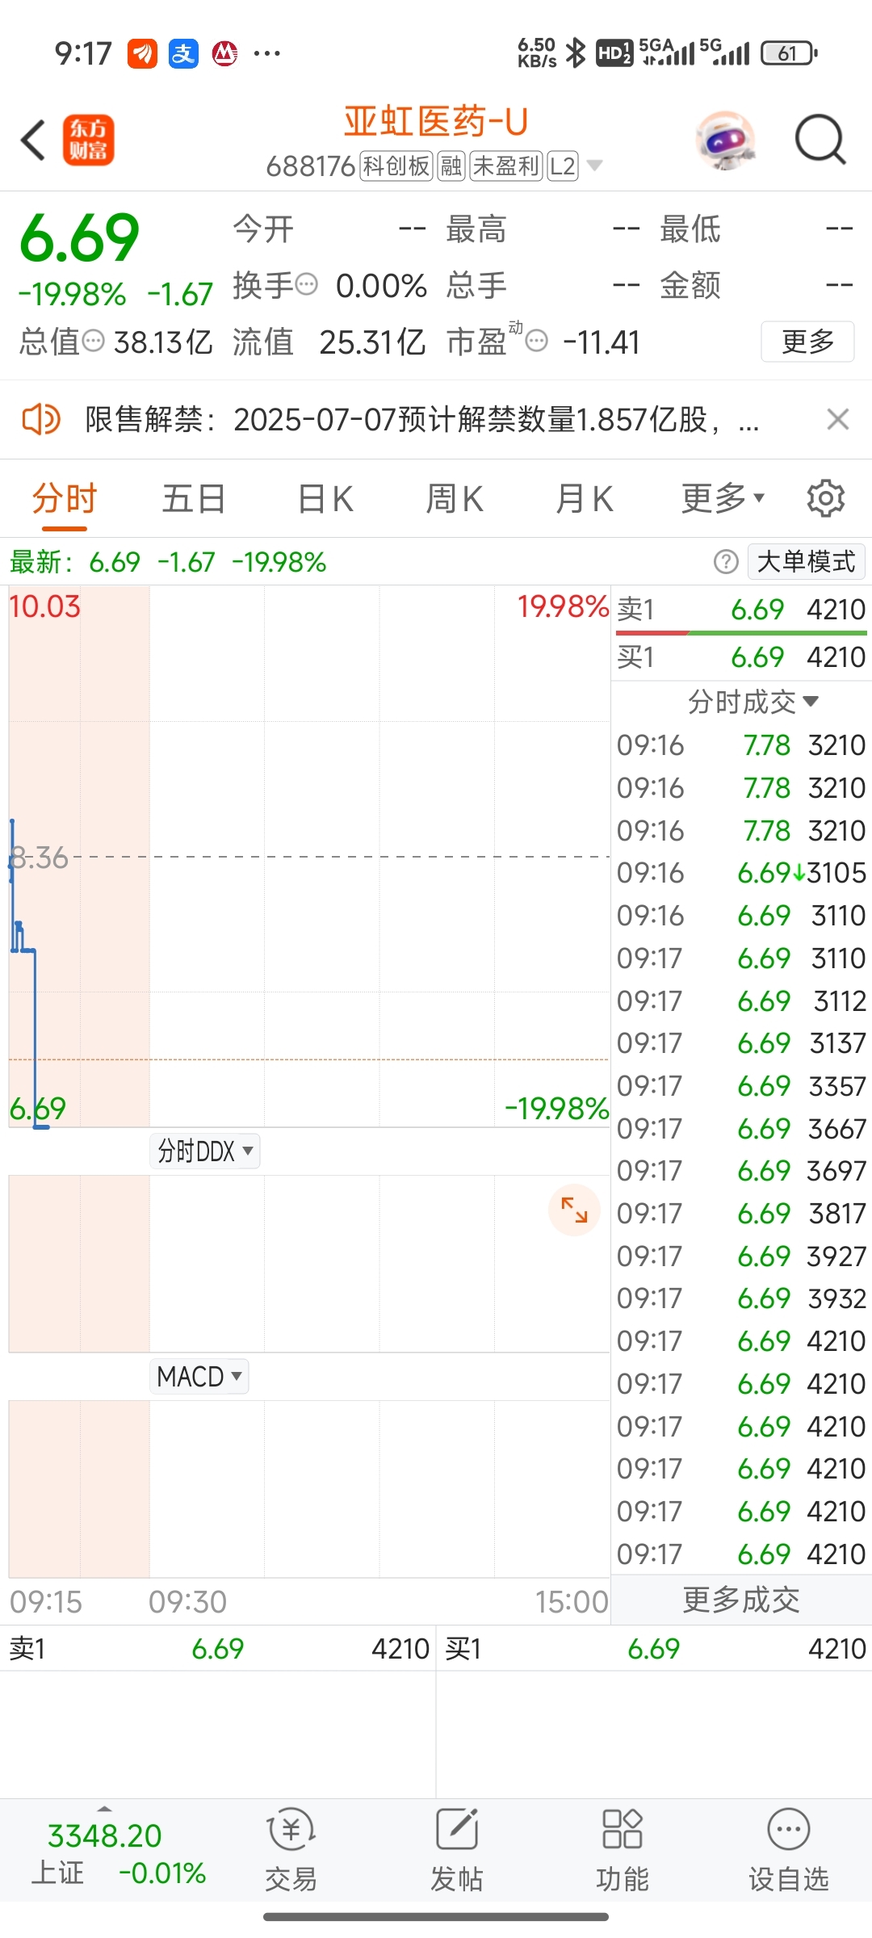Expand the 分时DDX indicator dropdown

(205, 1151)
